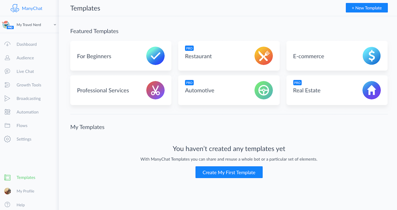Click the 'With ManyChat Templates you can share' description
Viewport: 397px width, 210px height.
pyautogui.click(x=229, y=159)
